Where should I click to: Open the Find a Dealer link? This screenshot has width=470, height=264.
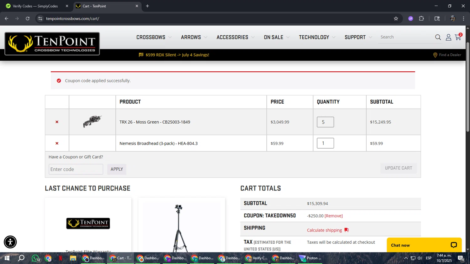(x=450, y=55)
